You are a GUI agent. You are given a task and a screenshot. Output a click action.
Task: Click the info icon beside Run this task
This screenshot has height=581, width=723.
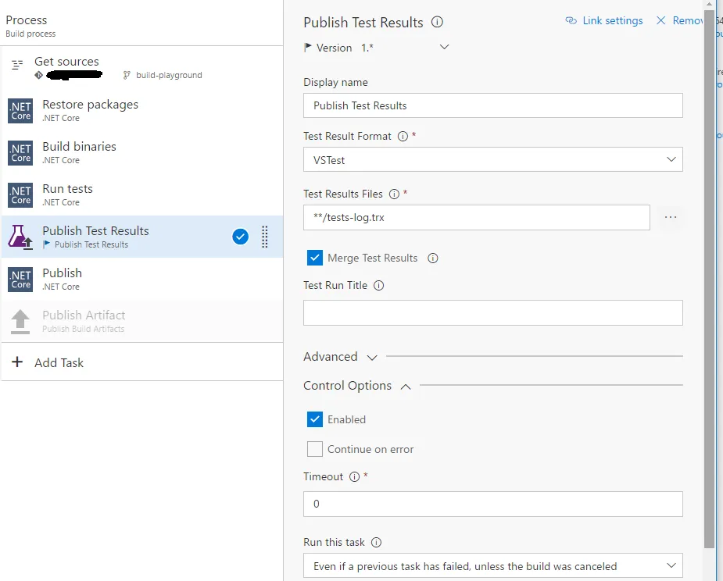[x=376, y=543]
